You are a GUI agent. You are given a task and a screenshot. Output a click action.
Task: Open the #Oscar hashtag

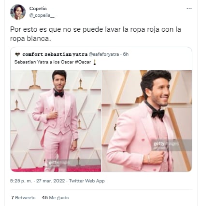[x=83, y=62]
